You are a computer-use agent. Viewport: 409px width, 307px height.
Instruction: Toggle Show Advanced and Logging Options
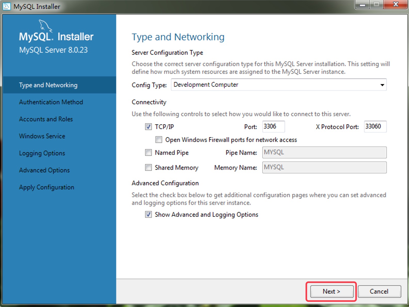(148, 214)
